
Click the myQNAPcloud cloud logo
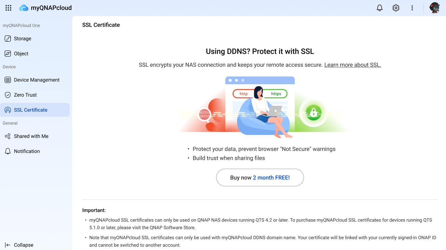point(24,8)
